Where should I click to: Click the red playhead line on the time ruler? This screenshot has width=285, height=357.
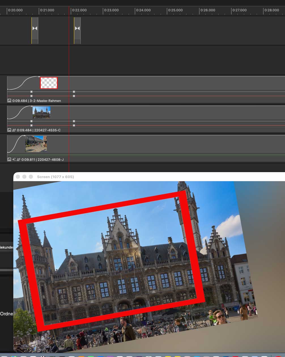coord(69,10)
